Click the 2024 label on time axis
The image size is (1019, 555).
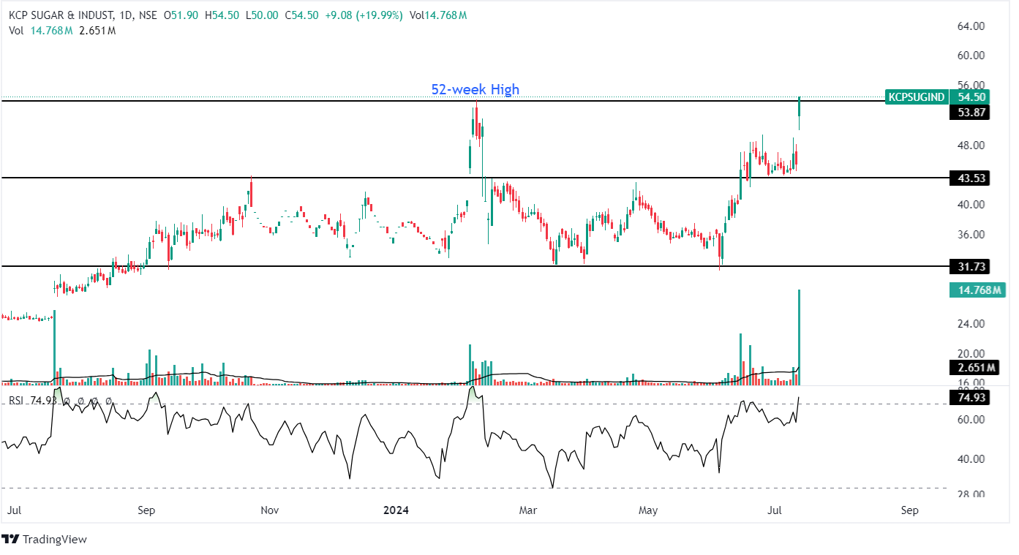399,509
